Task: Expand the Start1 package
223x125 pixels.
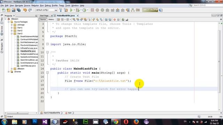Action: 12,28
